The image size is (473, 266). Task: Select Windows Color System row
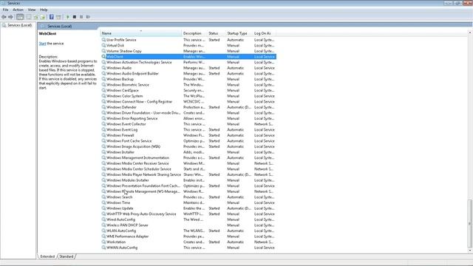188,96
